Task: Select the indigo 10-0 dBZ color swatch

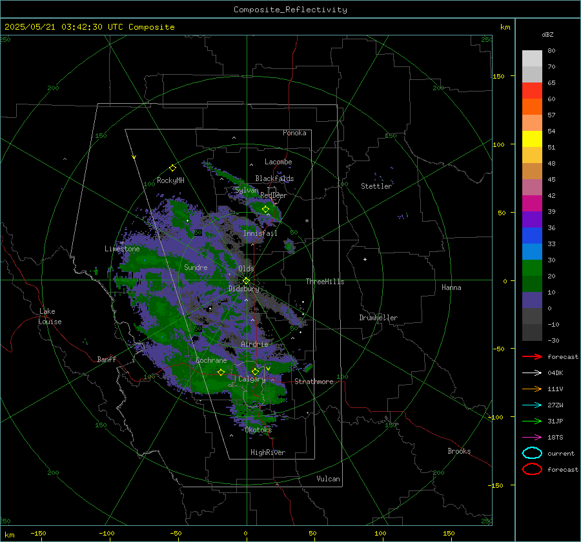Action: tap(532, 300)
